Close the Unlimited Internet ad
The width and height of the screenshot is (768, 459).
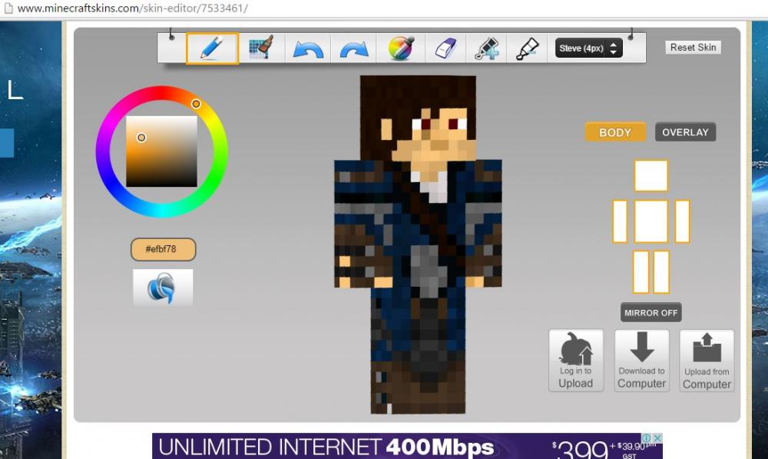pos(658,437)
